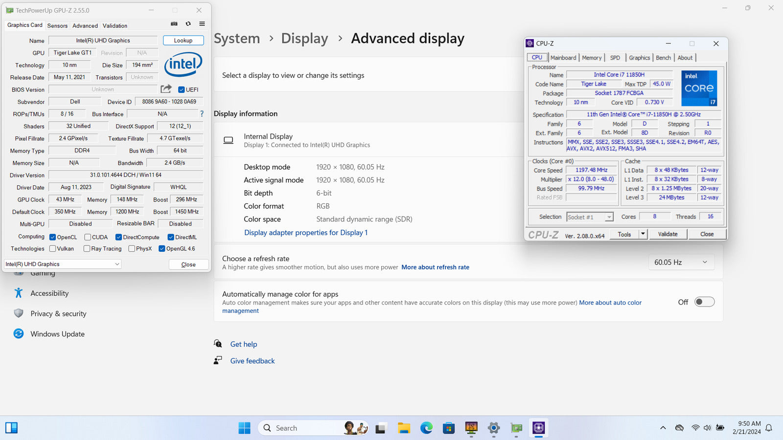Open the GPU selection dropdown in GPU-Z
783x440 pixels.
point(63,264)
